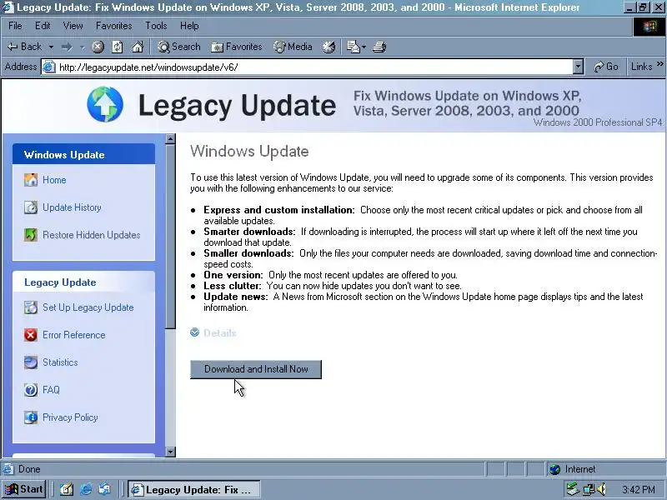Click the sidebar scrollbar up arrow
The image size is (667, 500).
coord(170,139)
